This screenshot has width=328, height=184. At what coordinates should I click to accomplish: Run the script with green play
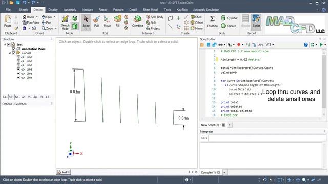pyautogui.click(x=321, y=44)
